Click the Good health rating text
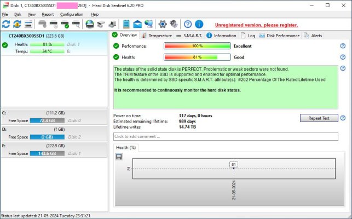This screenshot has height=219, width=352. tap(239, 57)
